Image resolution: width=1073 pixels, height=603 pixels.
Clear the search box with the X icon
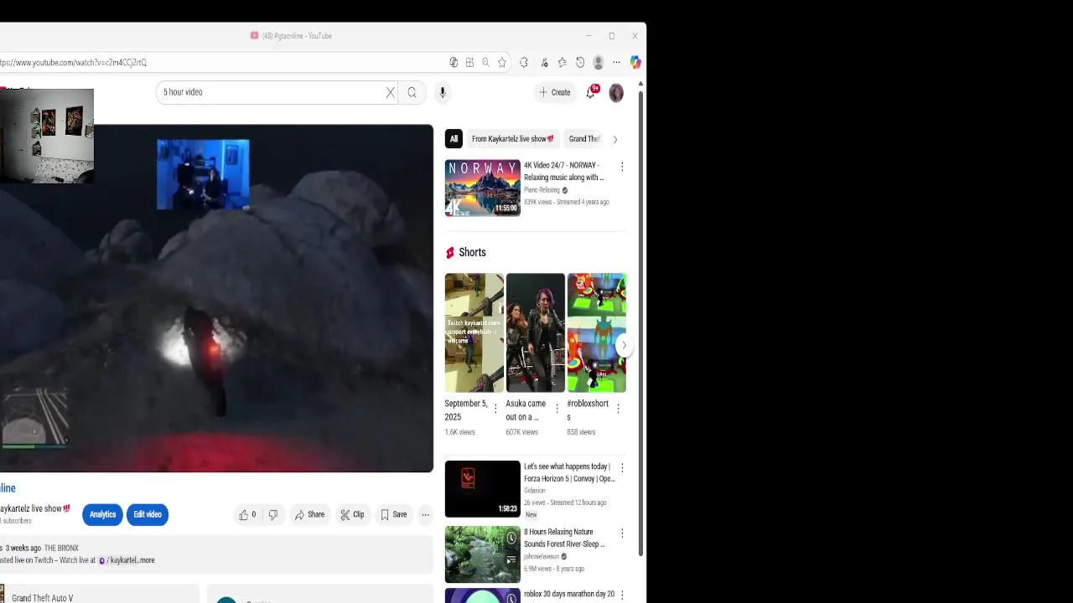(390, 92)
